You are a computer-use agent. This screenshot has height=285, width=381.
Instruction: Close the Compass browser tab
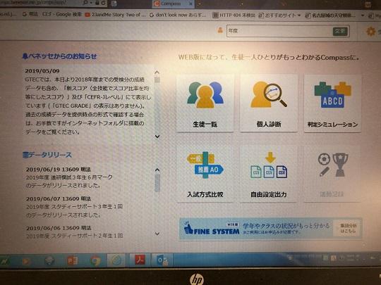(190, 4)
